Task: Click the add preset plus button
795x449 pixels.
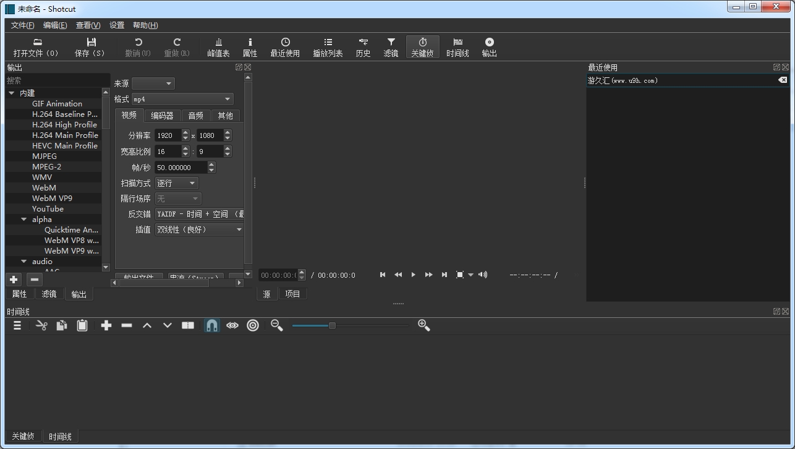Action: coord(14,280)
